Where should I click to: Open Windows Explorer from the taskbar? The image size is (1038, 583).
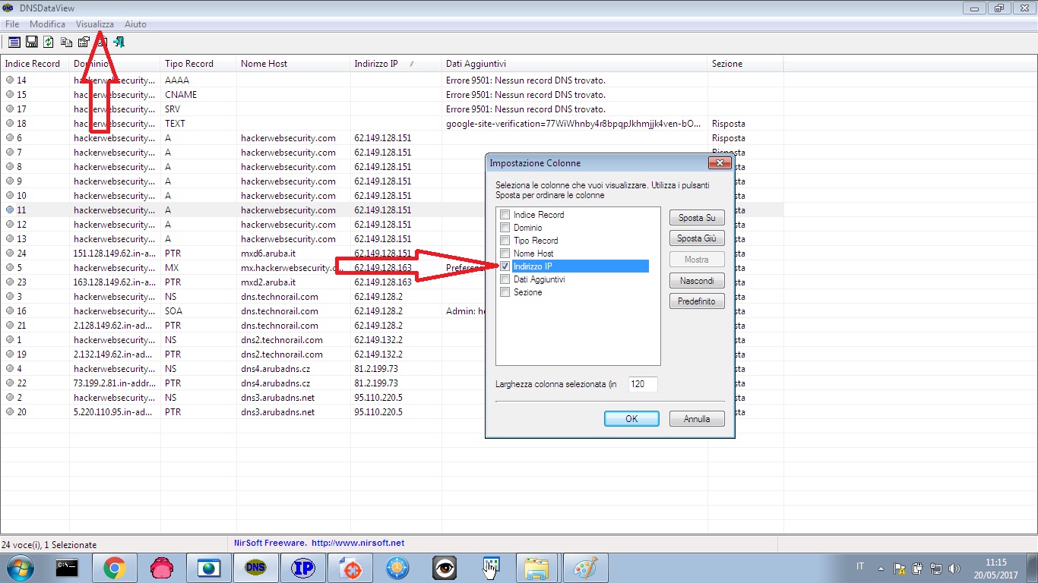(537, 567)
